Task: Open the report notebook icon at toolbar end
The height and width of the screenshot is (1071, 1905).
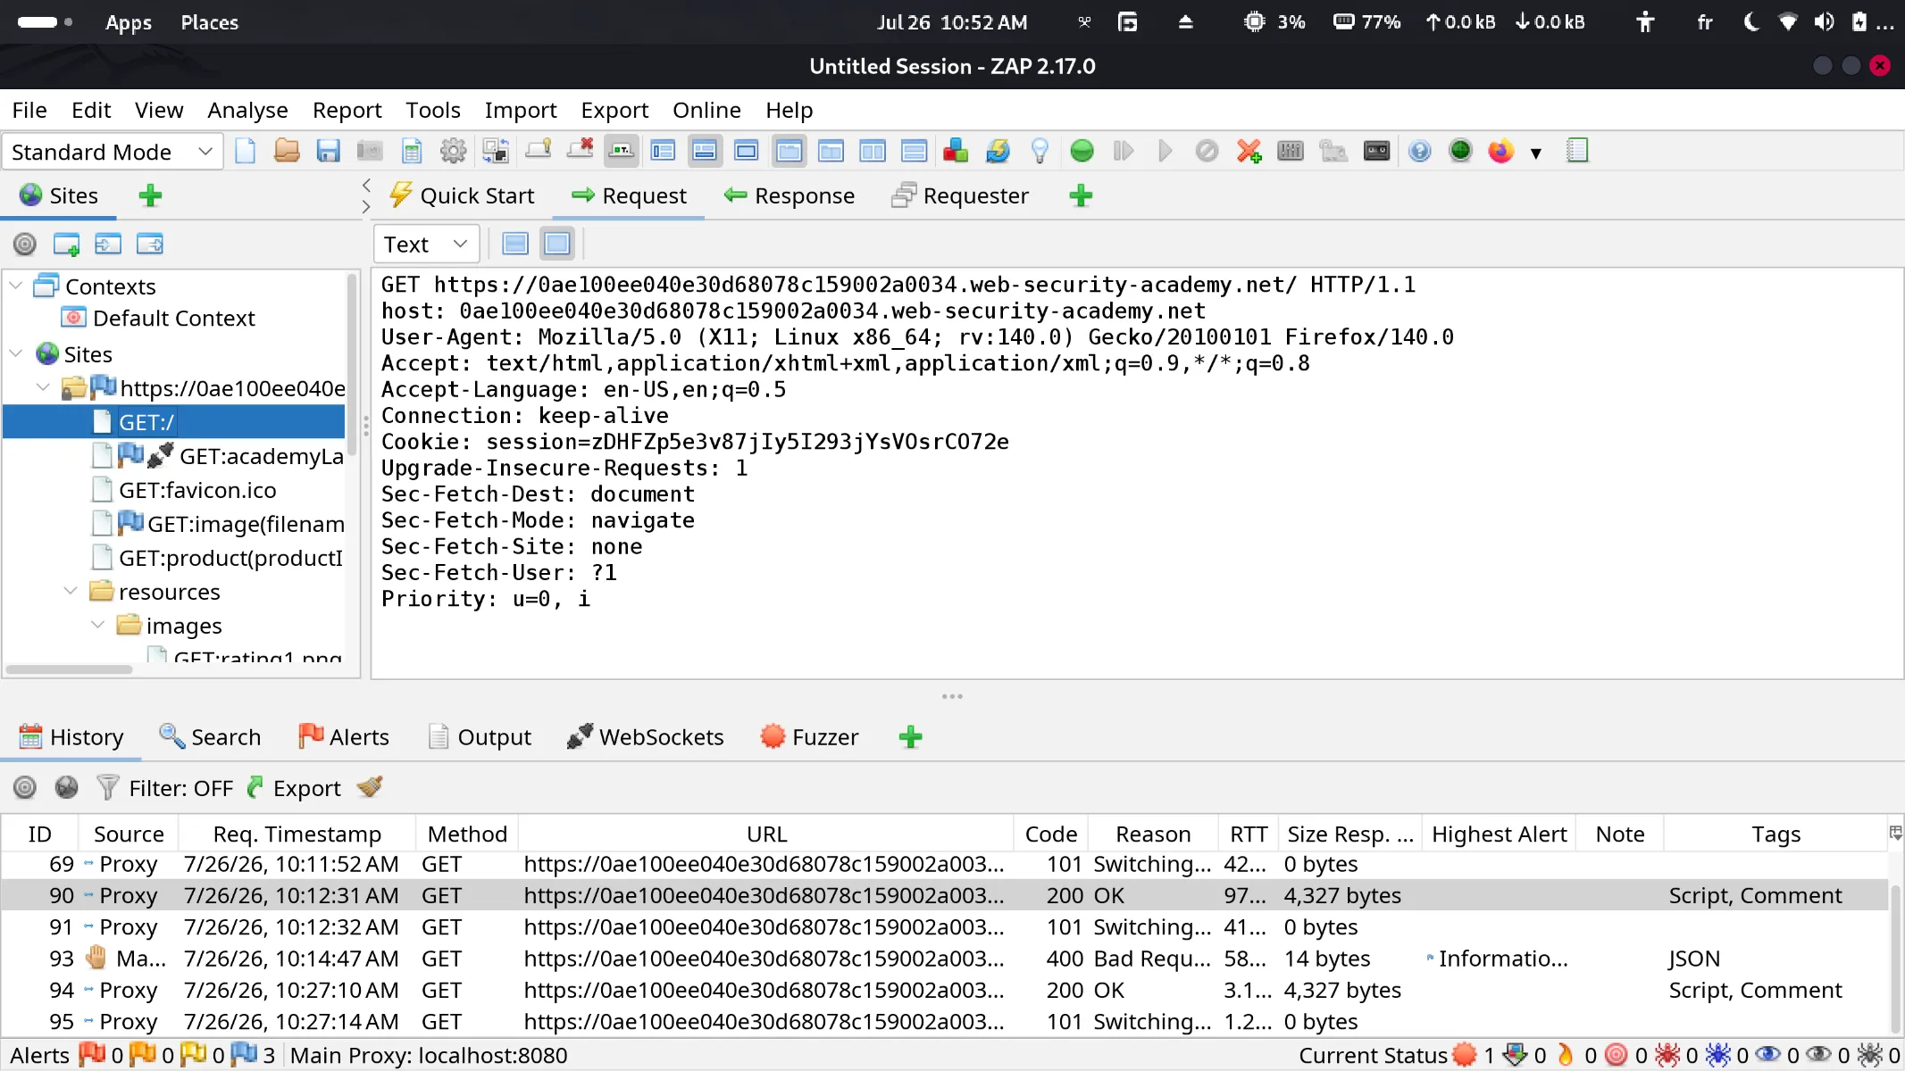Action: tap(1577, 151)
